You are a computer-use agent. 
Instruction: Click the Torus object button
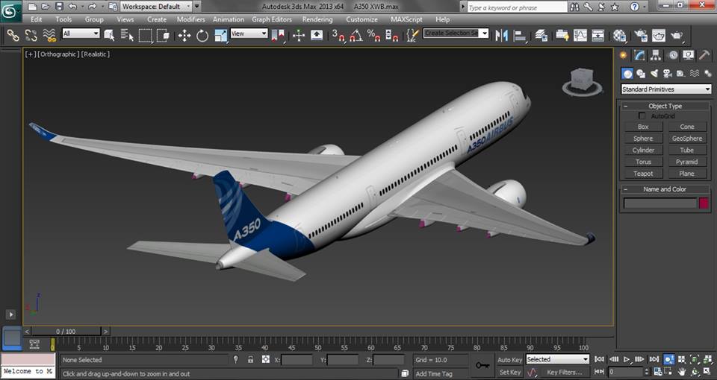click(x=643, y=162)
